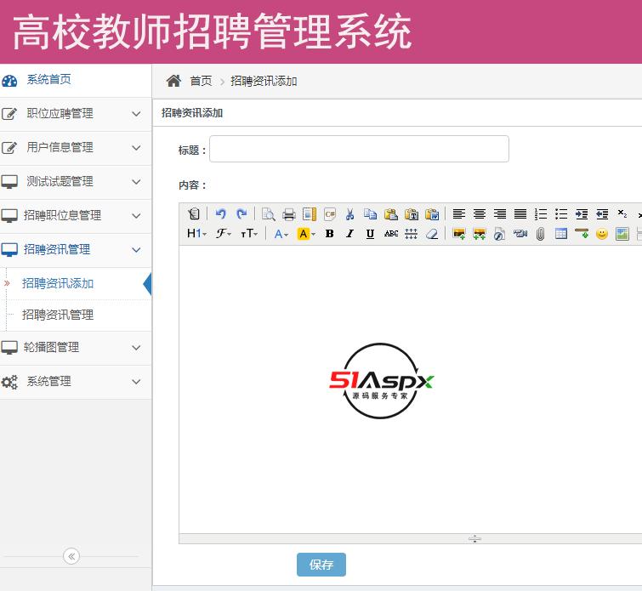The height and width of the screenshot is (591, 642).
Task: Click the 保存 save button
Action: [x=321, y=565]
